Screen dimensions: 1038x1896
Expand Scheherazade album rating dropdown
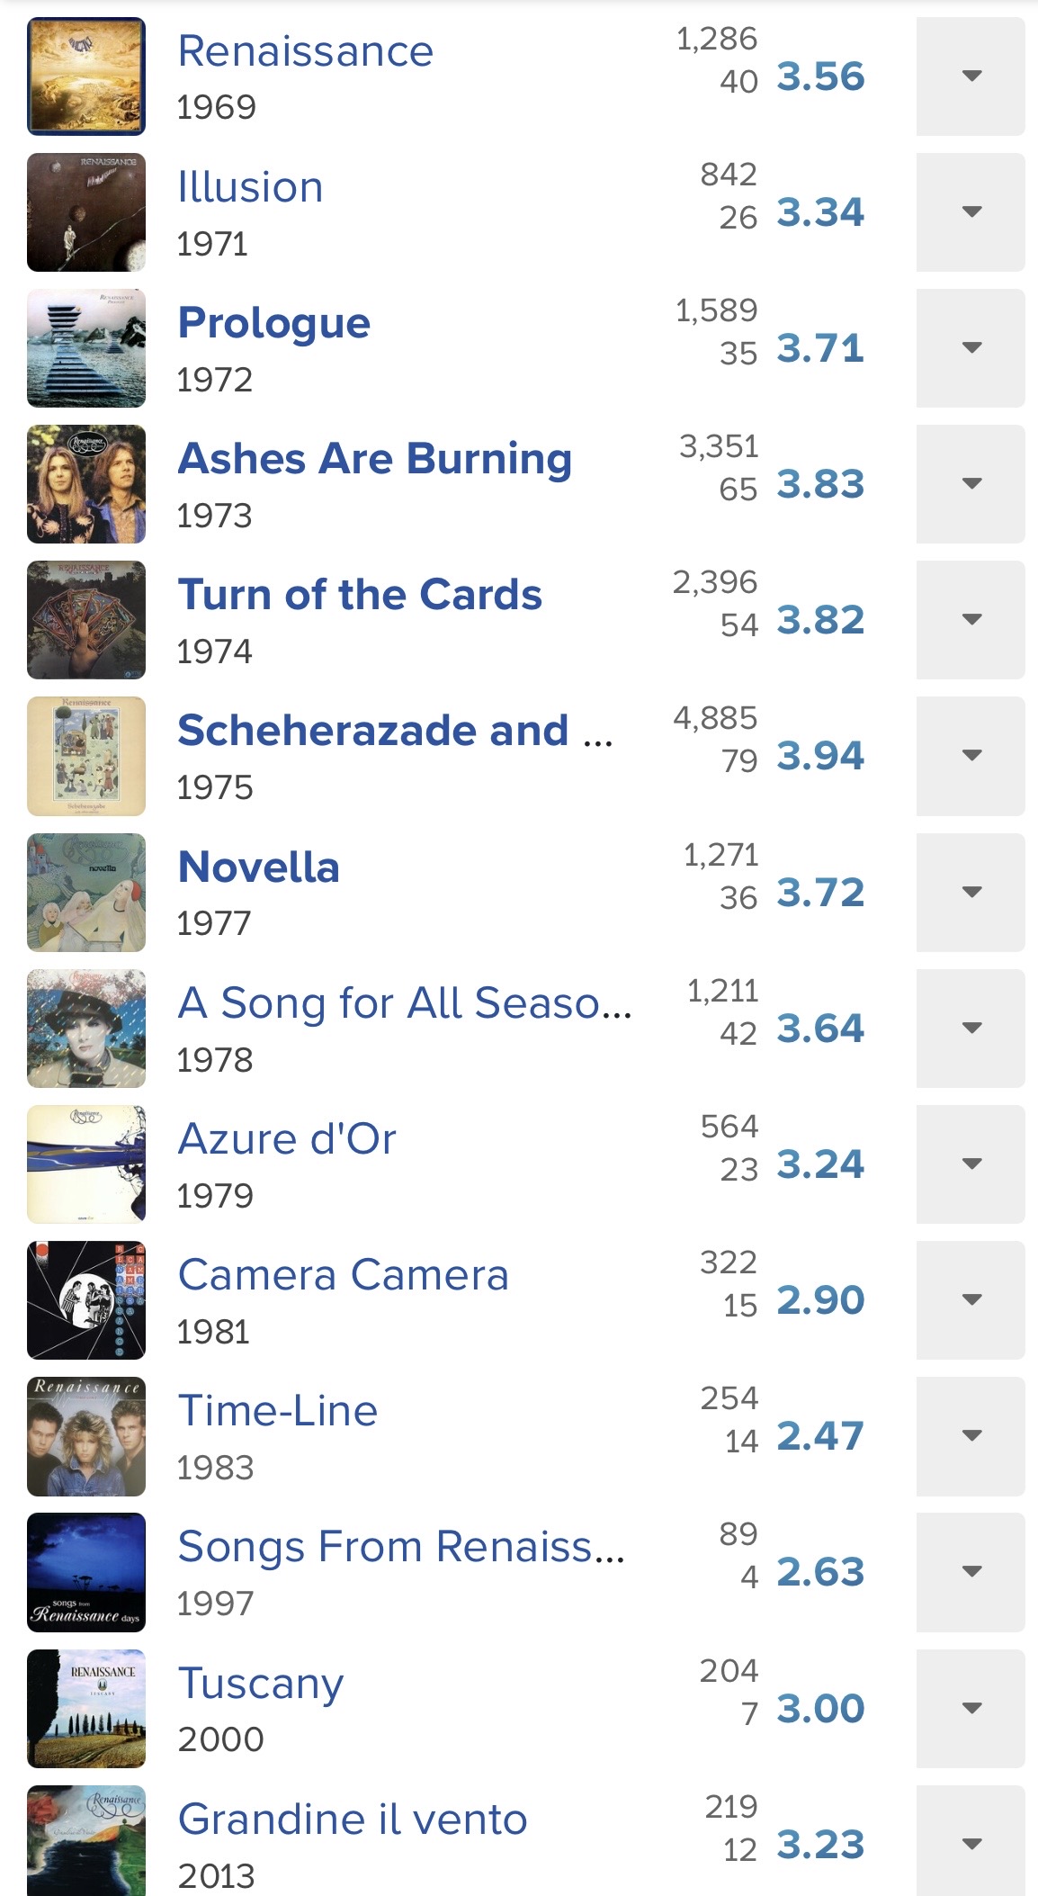pyautogui.click(x=971, y=756)
